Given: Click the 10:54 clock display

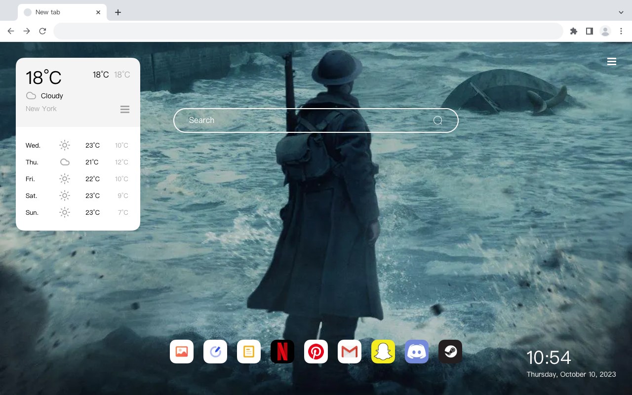Looking at the screenshot, I should (549, 357).
